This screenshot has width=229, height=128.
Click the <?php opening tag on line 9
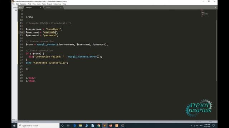29,17
